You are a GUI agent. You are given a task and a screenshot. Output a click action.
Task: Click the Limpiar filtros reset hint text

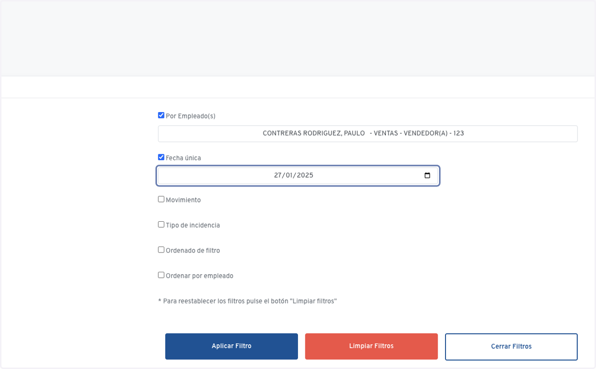coord(247,301)
